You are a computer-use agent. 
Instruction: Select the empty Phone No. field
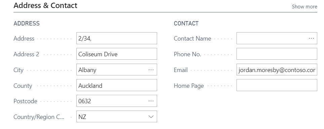pos(277,54)
